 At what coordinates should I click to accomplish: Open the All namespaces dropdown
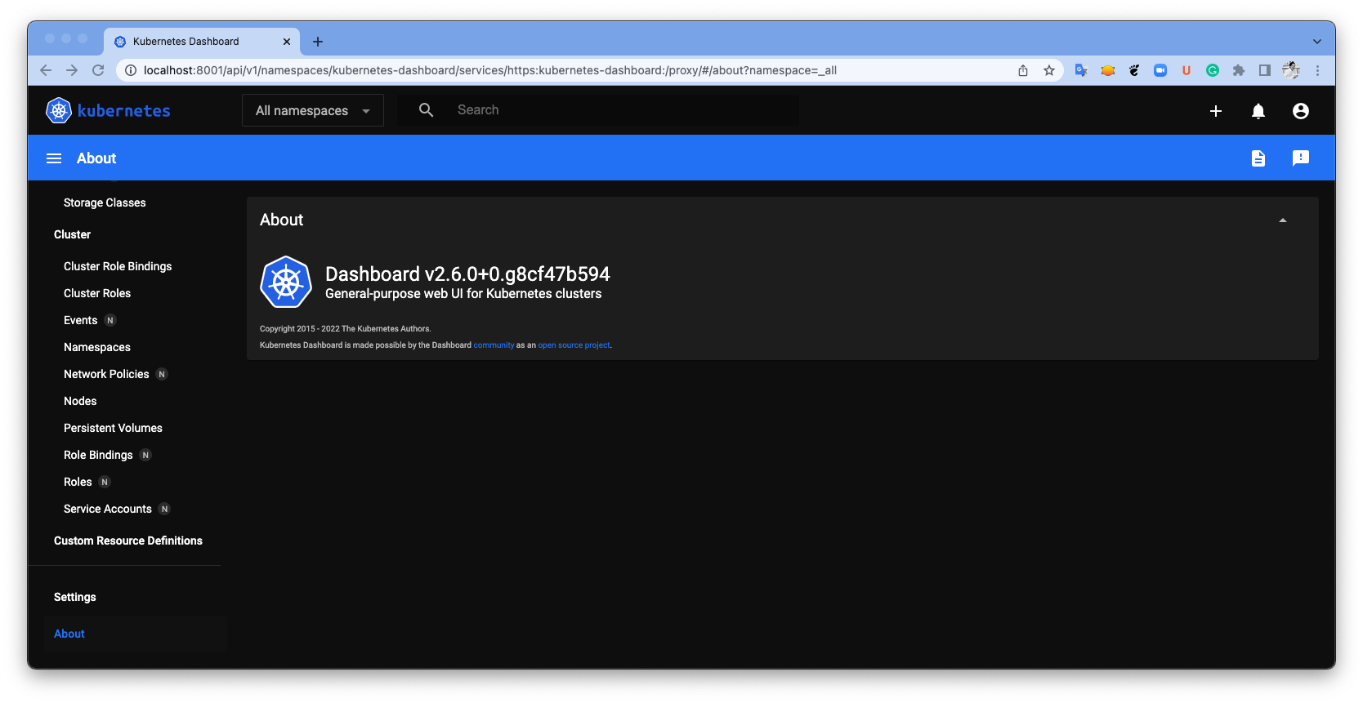coord(313,110)
